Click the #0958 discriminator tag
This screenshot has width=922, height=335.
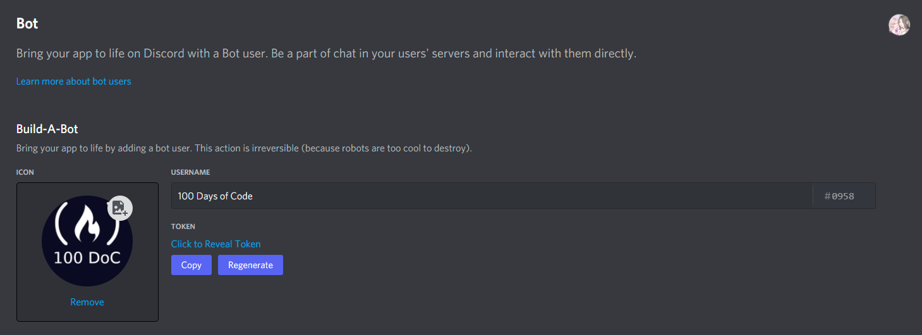click(839, 196)
